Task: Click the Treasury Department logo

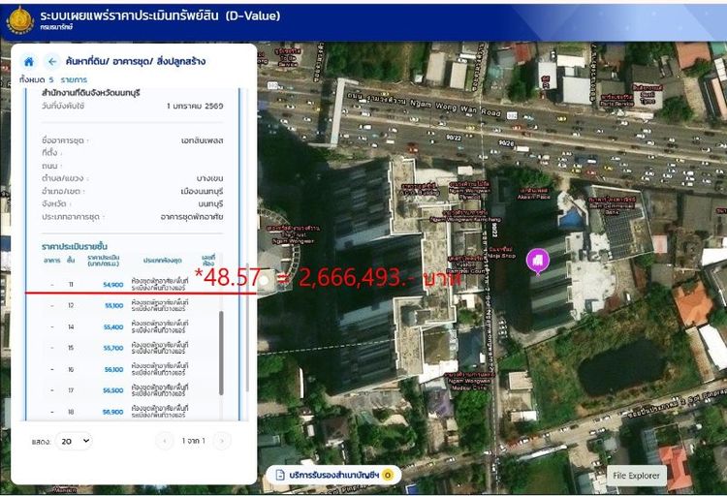Action: point(20,20)
